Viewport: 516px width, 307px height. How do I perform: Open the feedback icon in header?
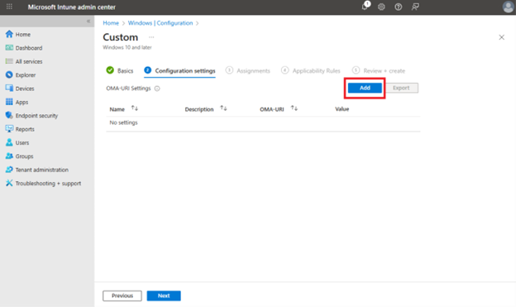coord(415,7)
